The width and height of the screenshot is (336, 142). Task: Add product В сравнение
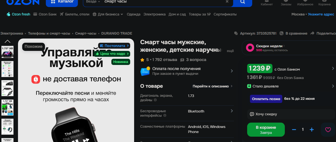(x=294, y=33)
